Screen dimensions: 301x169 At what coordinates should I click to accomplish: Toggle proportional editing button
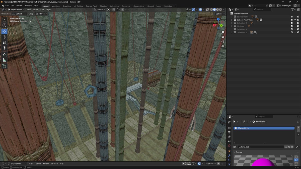123,10
